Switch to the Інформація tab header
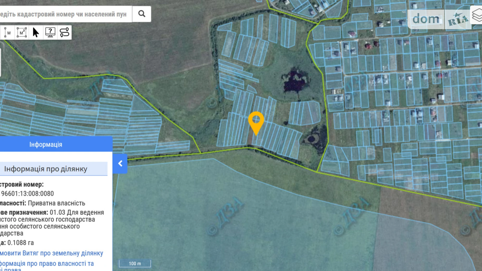This screenshot has height=271, width=482. pyautogui.click(x=46, y=144)
